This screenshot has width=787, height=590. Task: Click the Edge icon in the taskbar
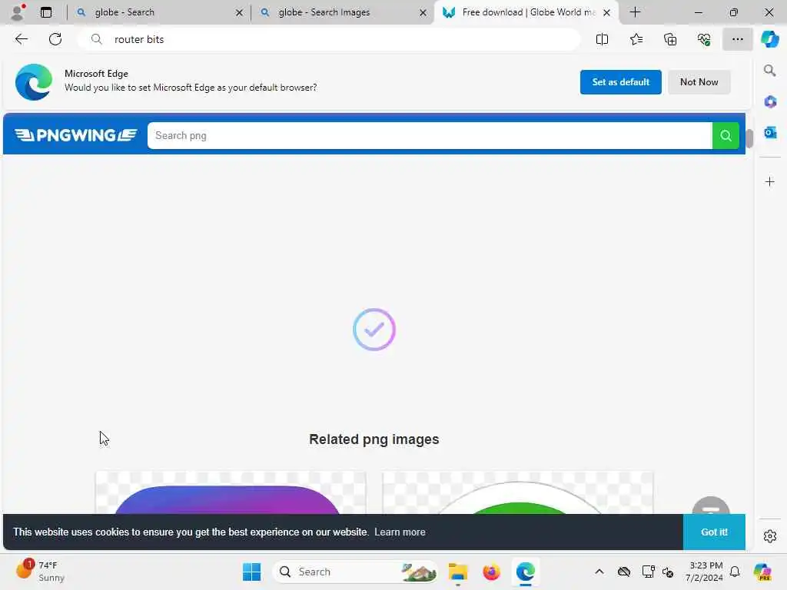pos(525,572)
